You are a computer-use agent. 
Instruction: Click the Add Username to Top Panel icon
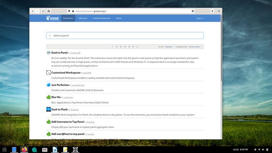[49, 122]
